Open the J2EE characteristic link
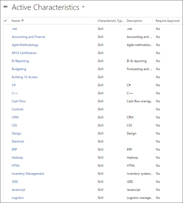 [x=15, y=182]
